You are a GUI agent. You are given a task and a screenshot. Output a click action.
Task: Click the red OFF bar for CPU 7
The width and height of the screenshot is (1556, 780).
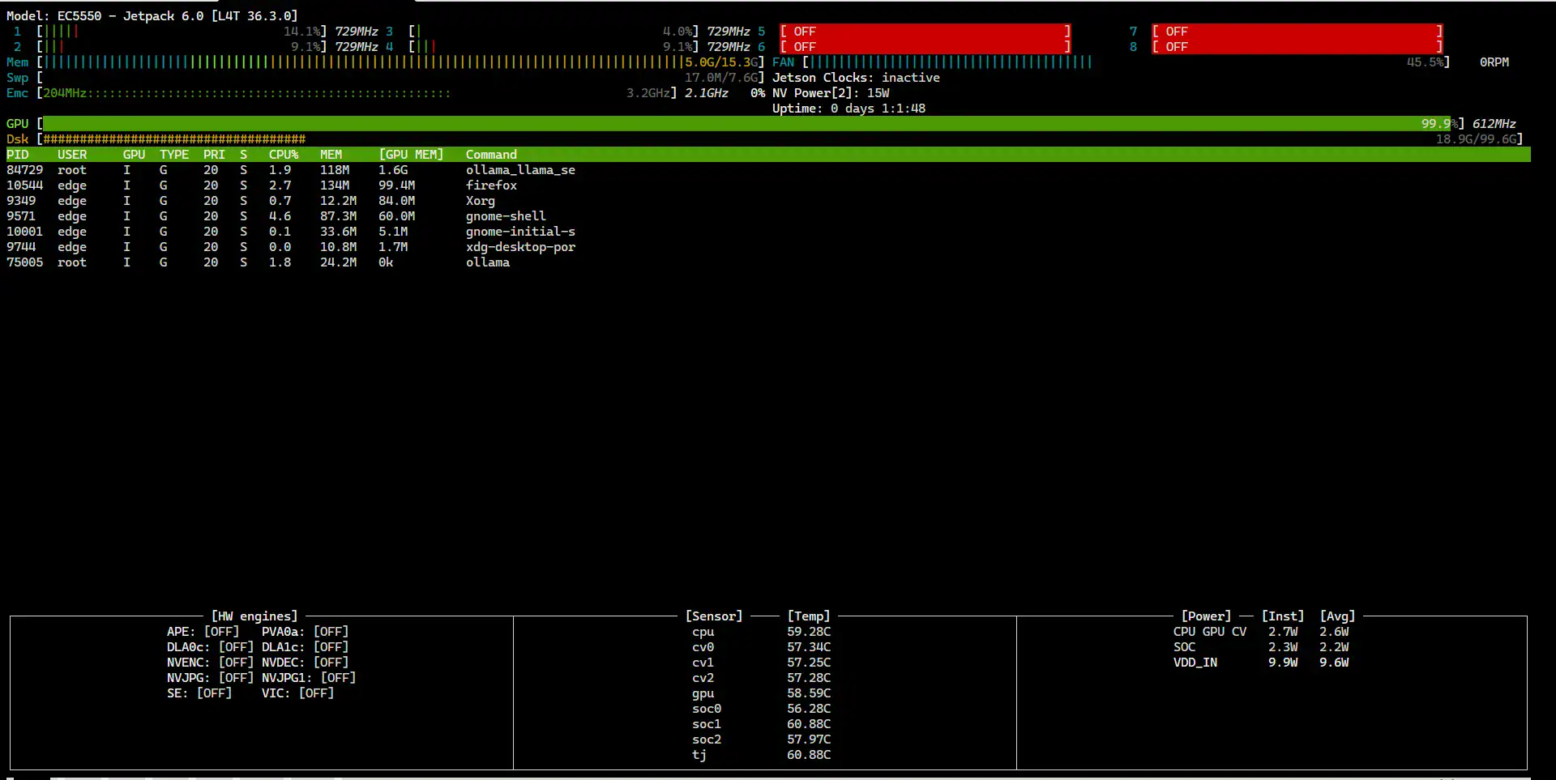click(x=1297, y=32)
